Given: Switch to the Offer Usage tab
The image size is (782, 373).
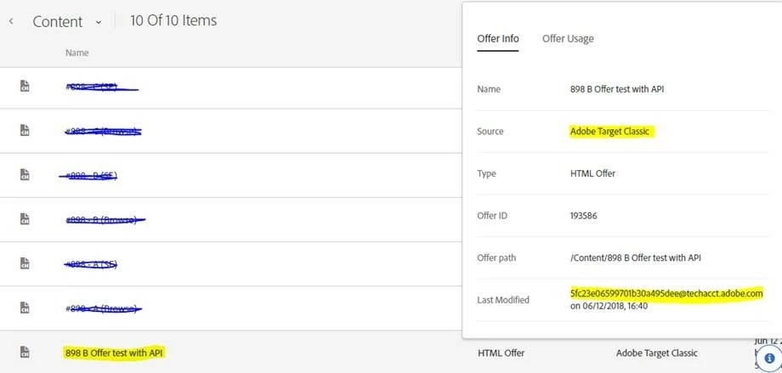Looking at the screenshot, I should coord(568,38).
